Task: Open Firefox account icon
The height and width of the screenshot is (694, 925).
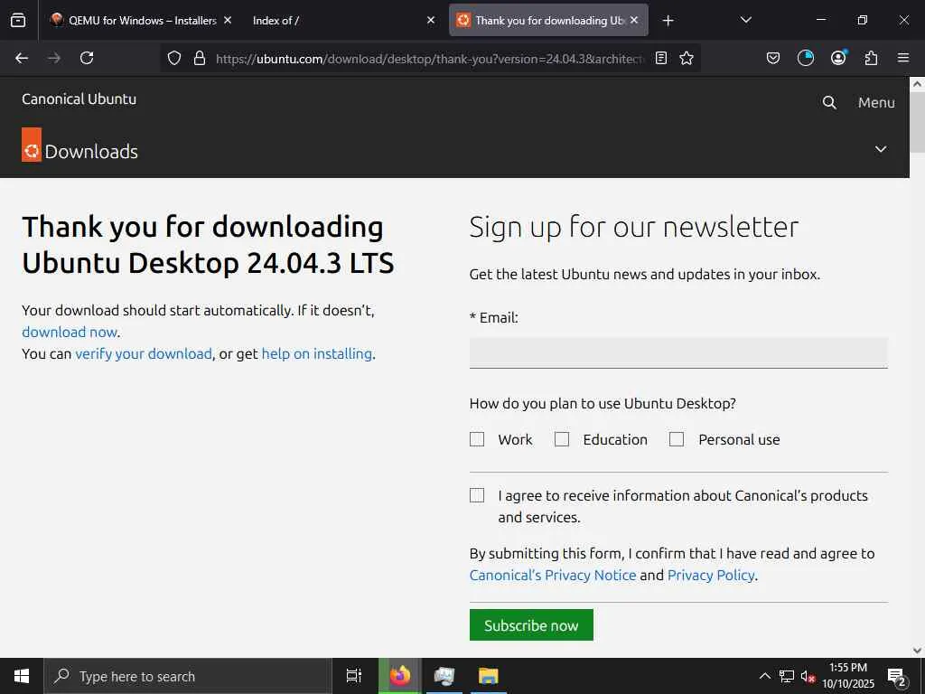Action: [838, 57]
